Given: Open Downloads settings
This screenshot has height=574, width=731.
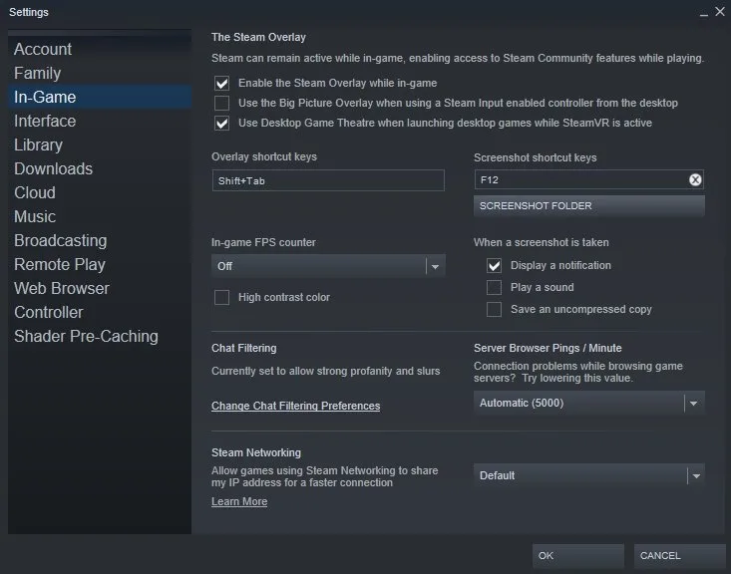Looking at the screenshot, I should coord(100,168).
